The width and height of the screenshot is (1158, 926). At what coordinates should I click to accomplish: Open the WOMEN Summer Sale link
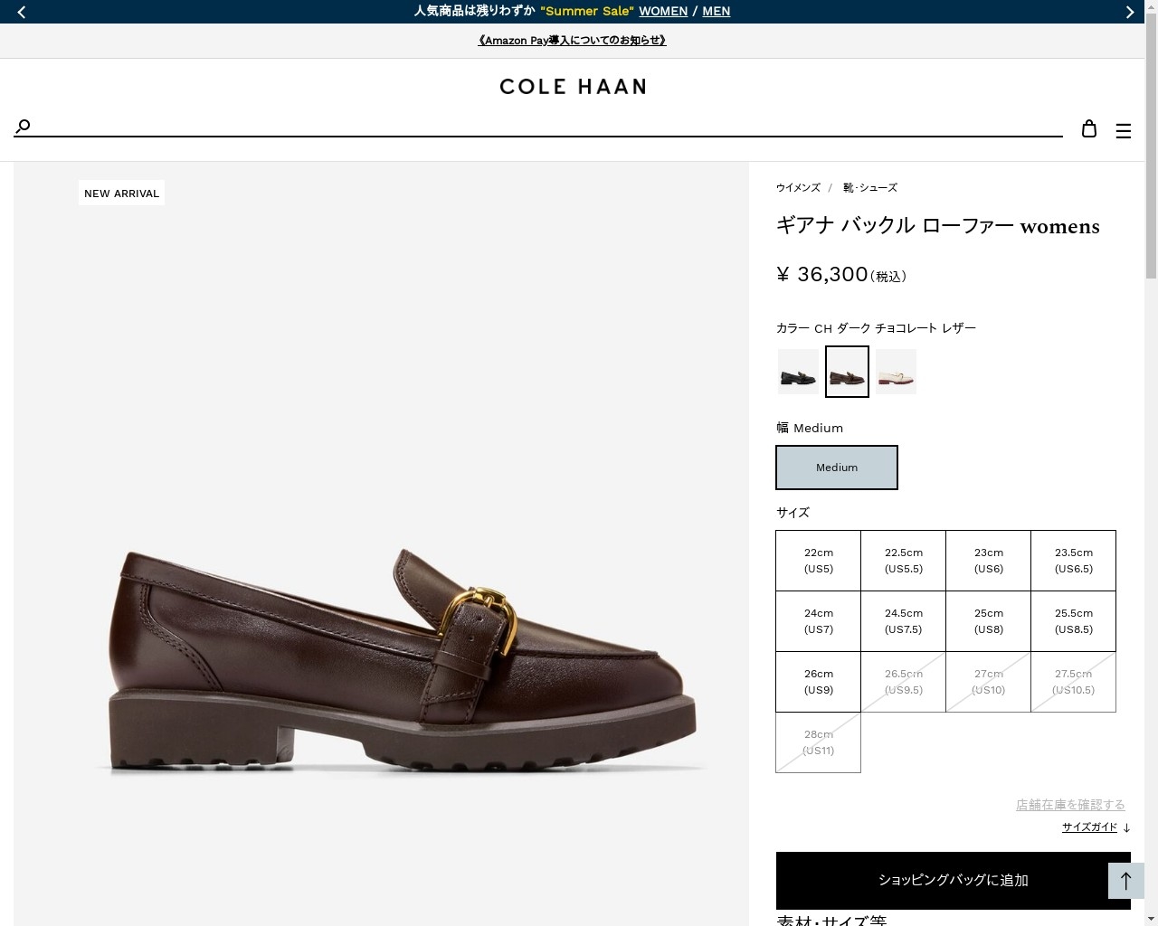663,11
